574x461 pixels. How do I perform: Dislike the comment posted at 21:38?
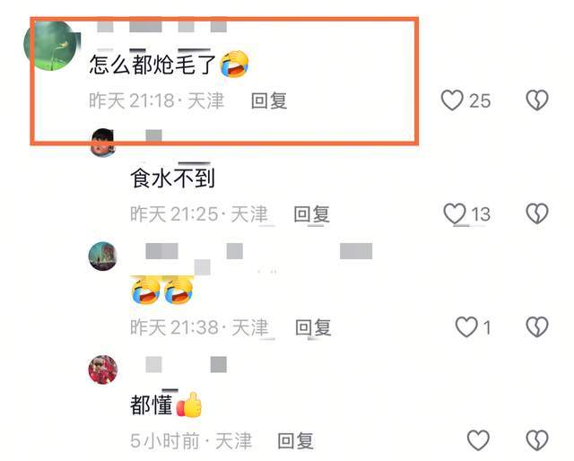537,326
